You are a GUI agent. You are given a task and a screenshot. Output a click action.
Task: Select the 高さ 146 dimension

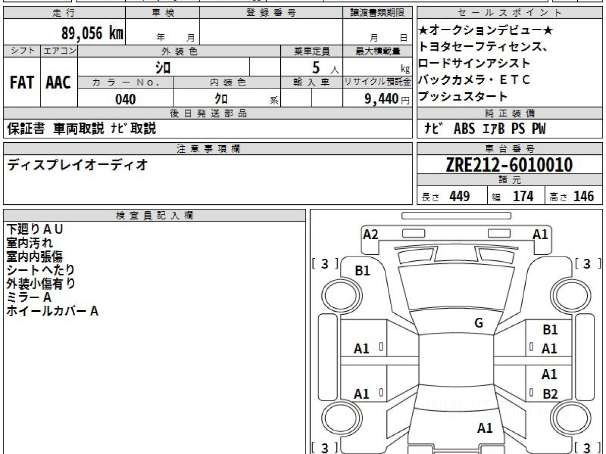click(572, 196)
